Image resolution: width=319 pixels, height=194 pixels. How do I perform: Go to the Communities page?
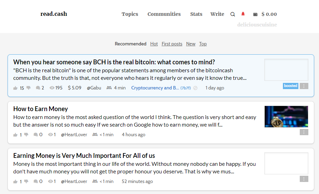tap(164, 14)
